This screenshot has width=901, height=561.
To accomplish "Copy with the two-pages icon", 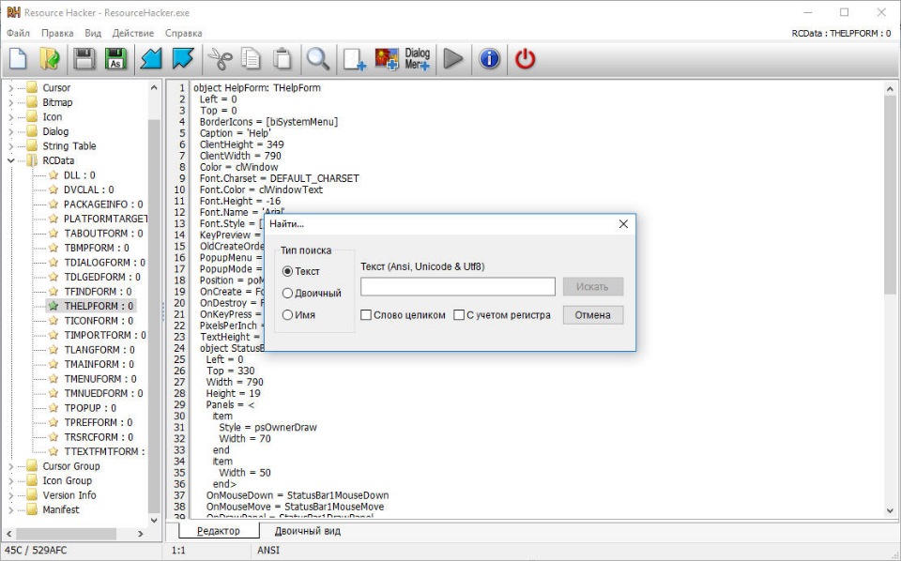I will click(252, 58).
